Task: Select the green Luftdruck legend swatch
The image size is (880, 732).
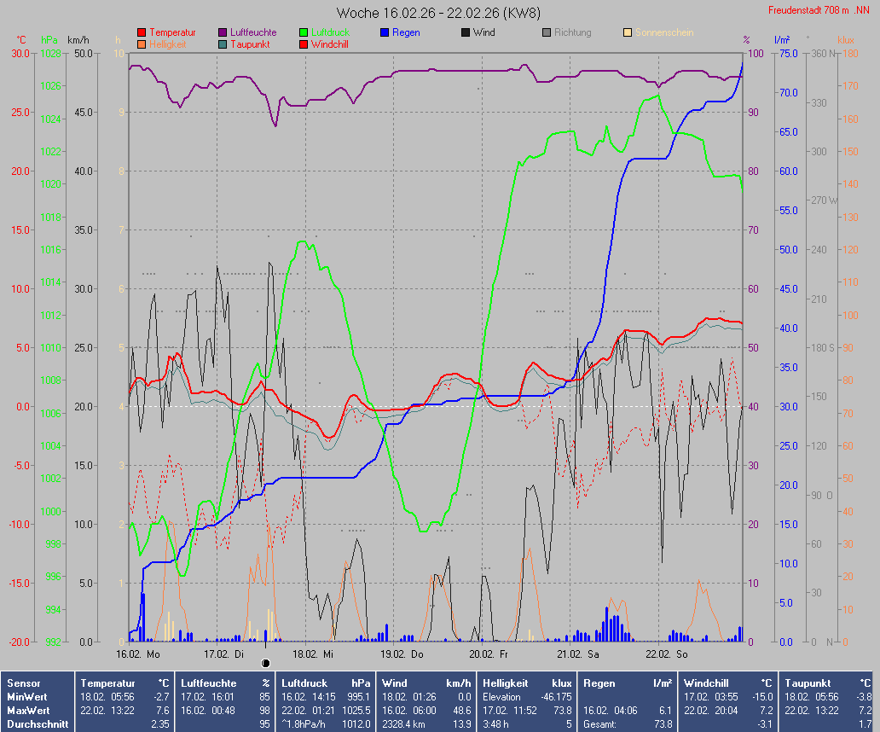Action: [x=304, y=32]
